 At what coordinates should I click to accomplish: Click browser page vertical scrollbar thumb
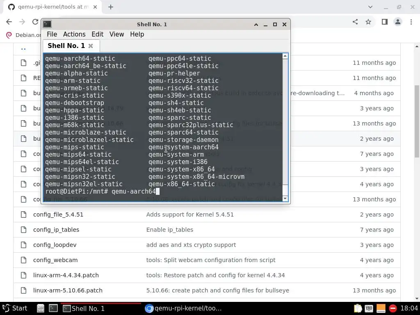point(417,121)
